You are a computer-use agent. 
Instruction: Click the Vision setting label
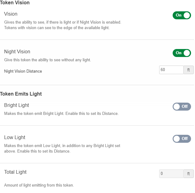coord(11,14)
